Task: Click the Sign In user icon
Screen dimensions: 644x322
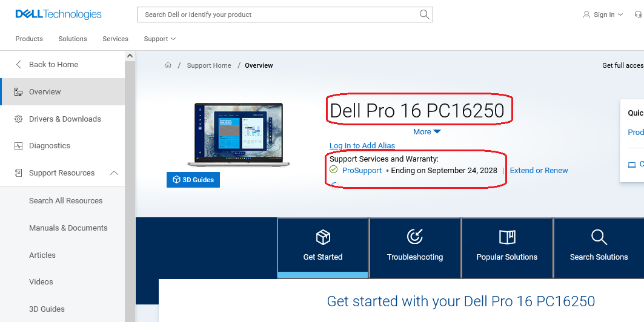Action: click(586, 15)
